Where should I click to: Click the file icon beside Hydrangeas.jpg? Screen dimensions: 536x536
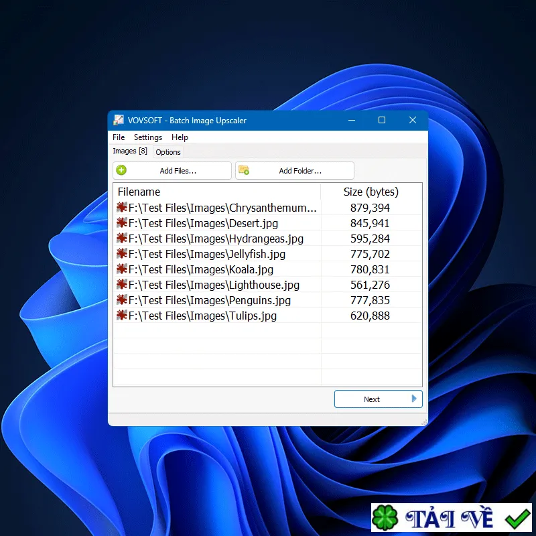tap(122, 238)
